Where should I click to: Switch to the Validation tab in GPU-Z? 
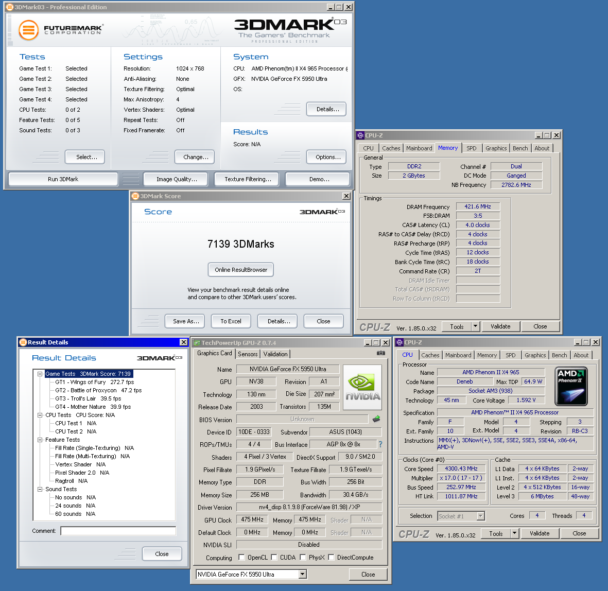pyautogui.click(x=275, y=354)
